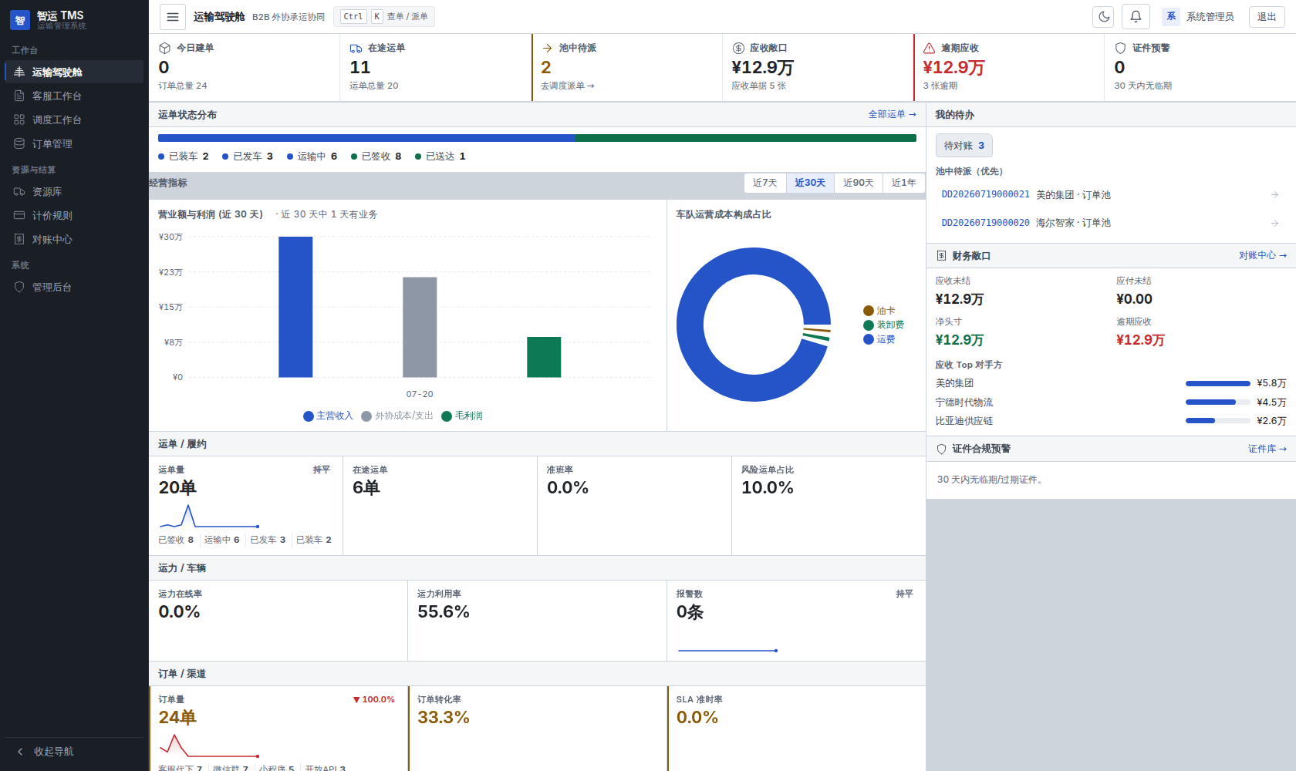
Task: Open the 全部运单 link
Action: click(x=893, y=114)
